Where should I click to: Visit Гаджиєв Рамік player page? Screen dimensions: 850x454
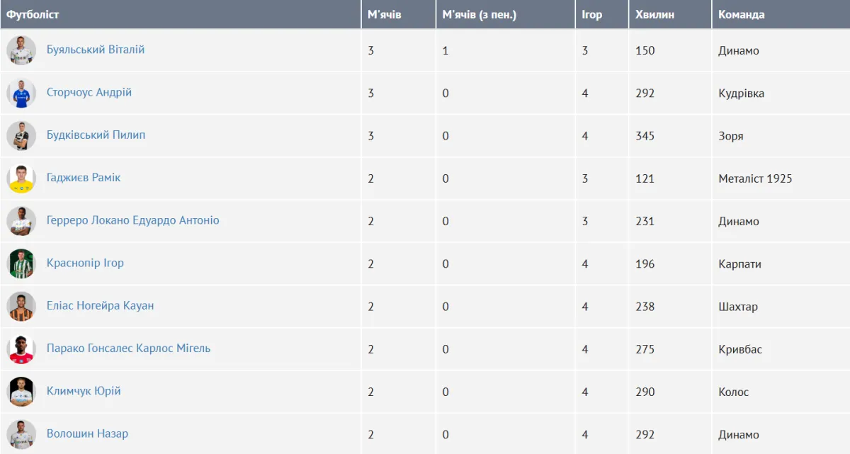pos(84,177)
